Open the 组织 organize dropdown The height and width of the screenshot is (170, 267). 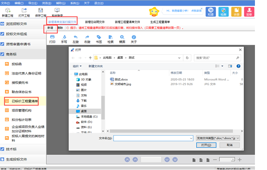tap(77, 66)
